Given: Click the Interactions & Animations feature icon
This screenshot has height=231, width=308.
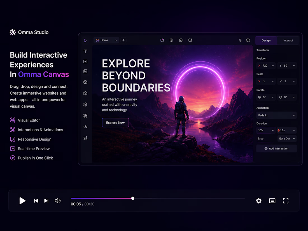Looking at the screenshot, I should click(x=13, y=130).
